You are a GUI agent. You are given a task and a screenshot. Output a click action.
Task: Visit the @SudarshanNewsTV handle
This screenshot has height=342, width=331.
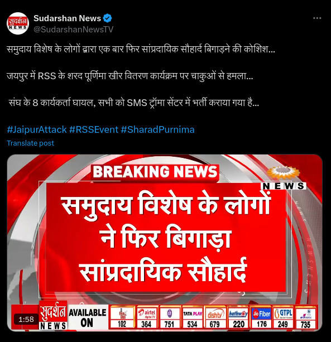point(74,30)
